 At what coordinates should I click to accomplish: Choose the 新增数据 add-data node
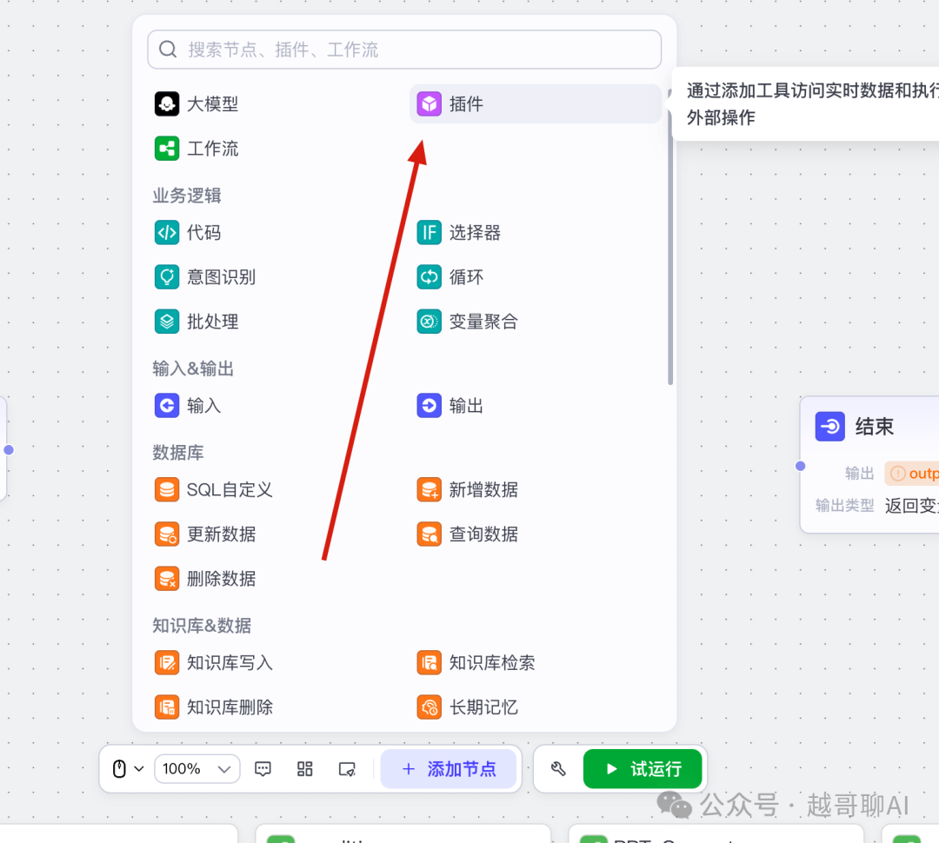(x=467, y=489)
